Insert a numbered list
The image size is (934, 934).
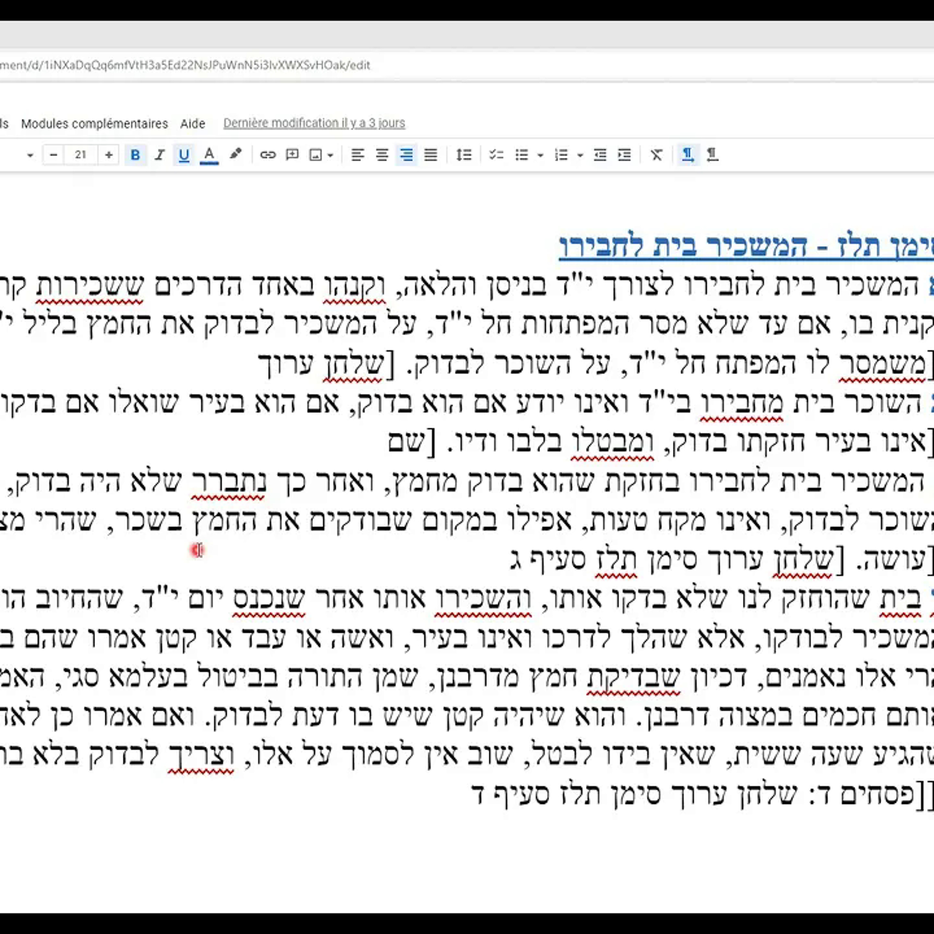561,155
